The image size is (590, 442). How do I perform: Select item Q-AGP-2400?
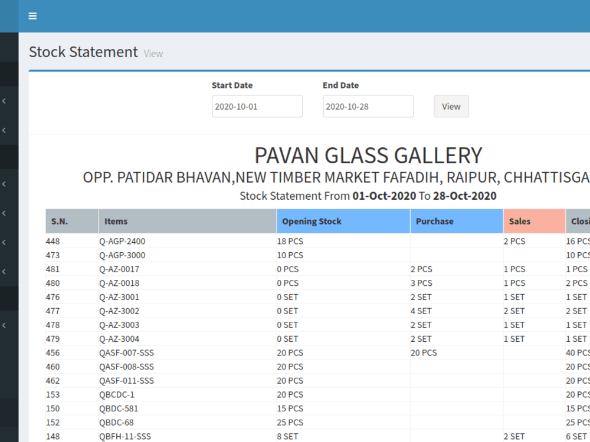click(122, 241)
